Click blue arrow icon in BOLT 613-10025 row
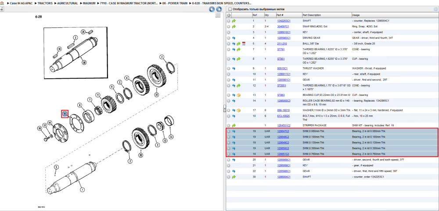This screenshot has height=211, width=439. click(x=234, y=116)
